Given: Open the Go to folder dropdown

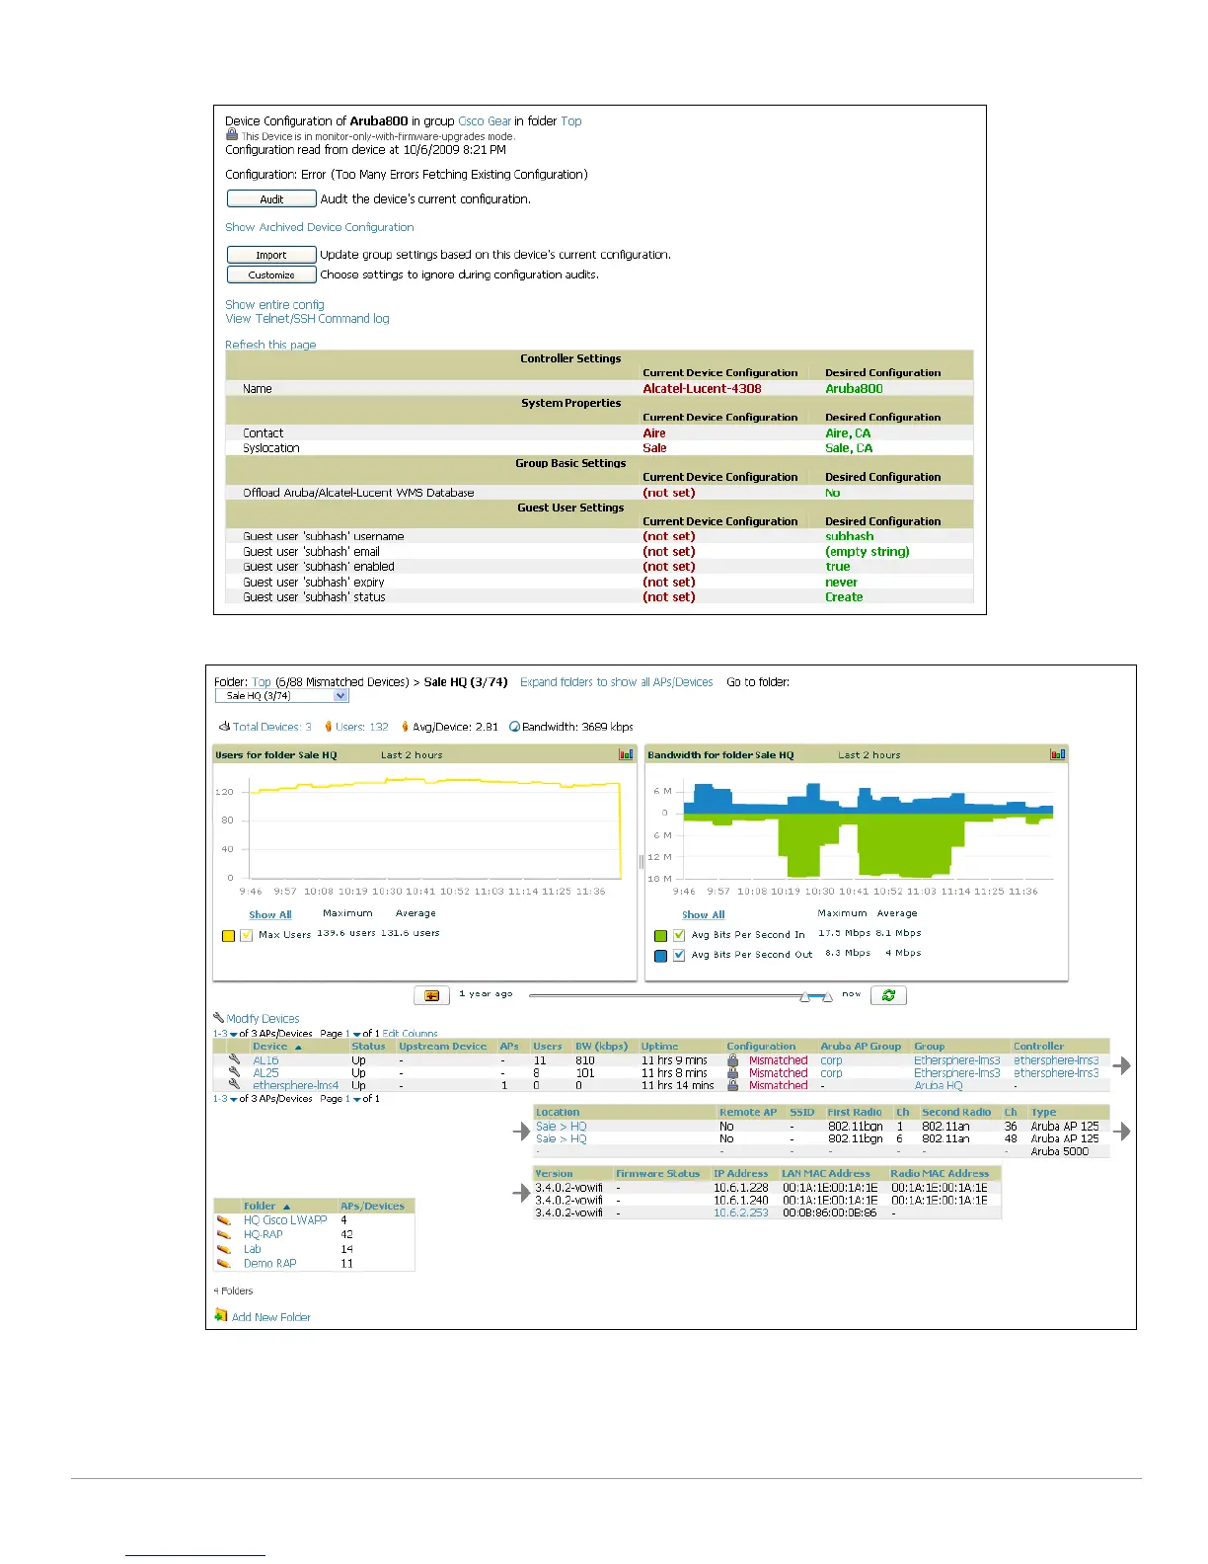Looking at the screenshot, I should [282, 696].
